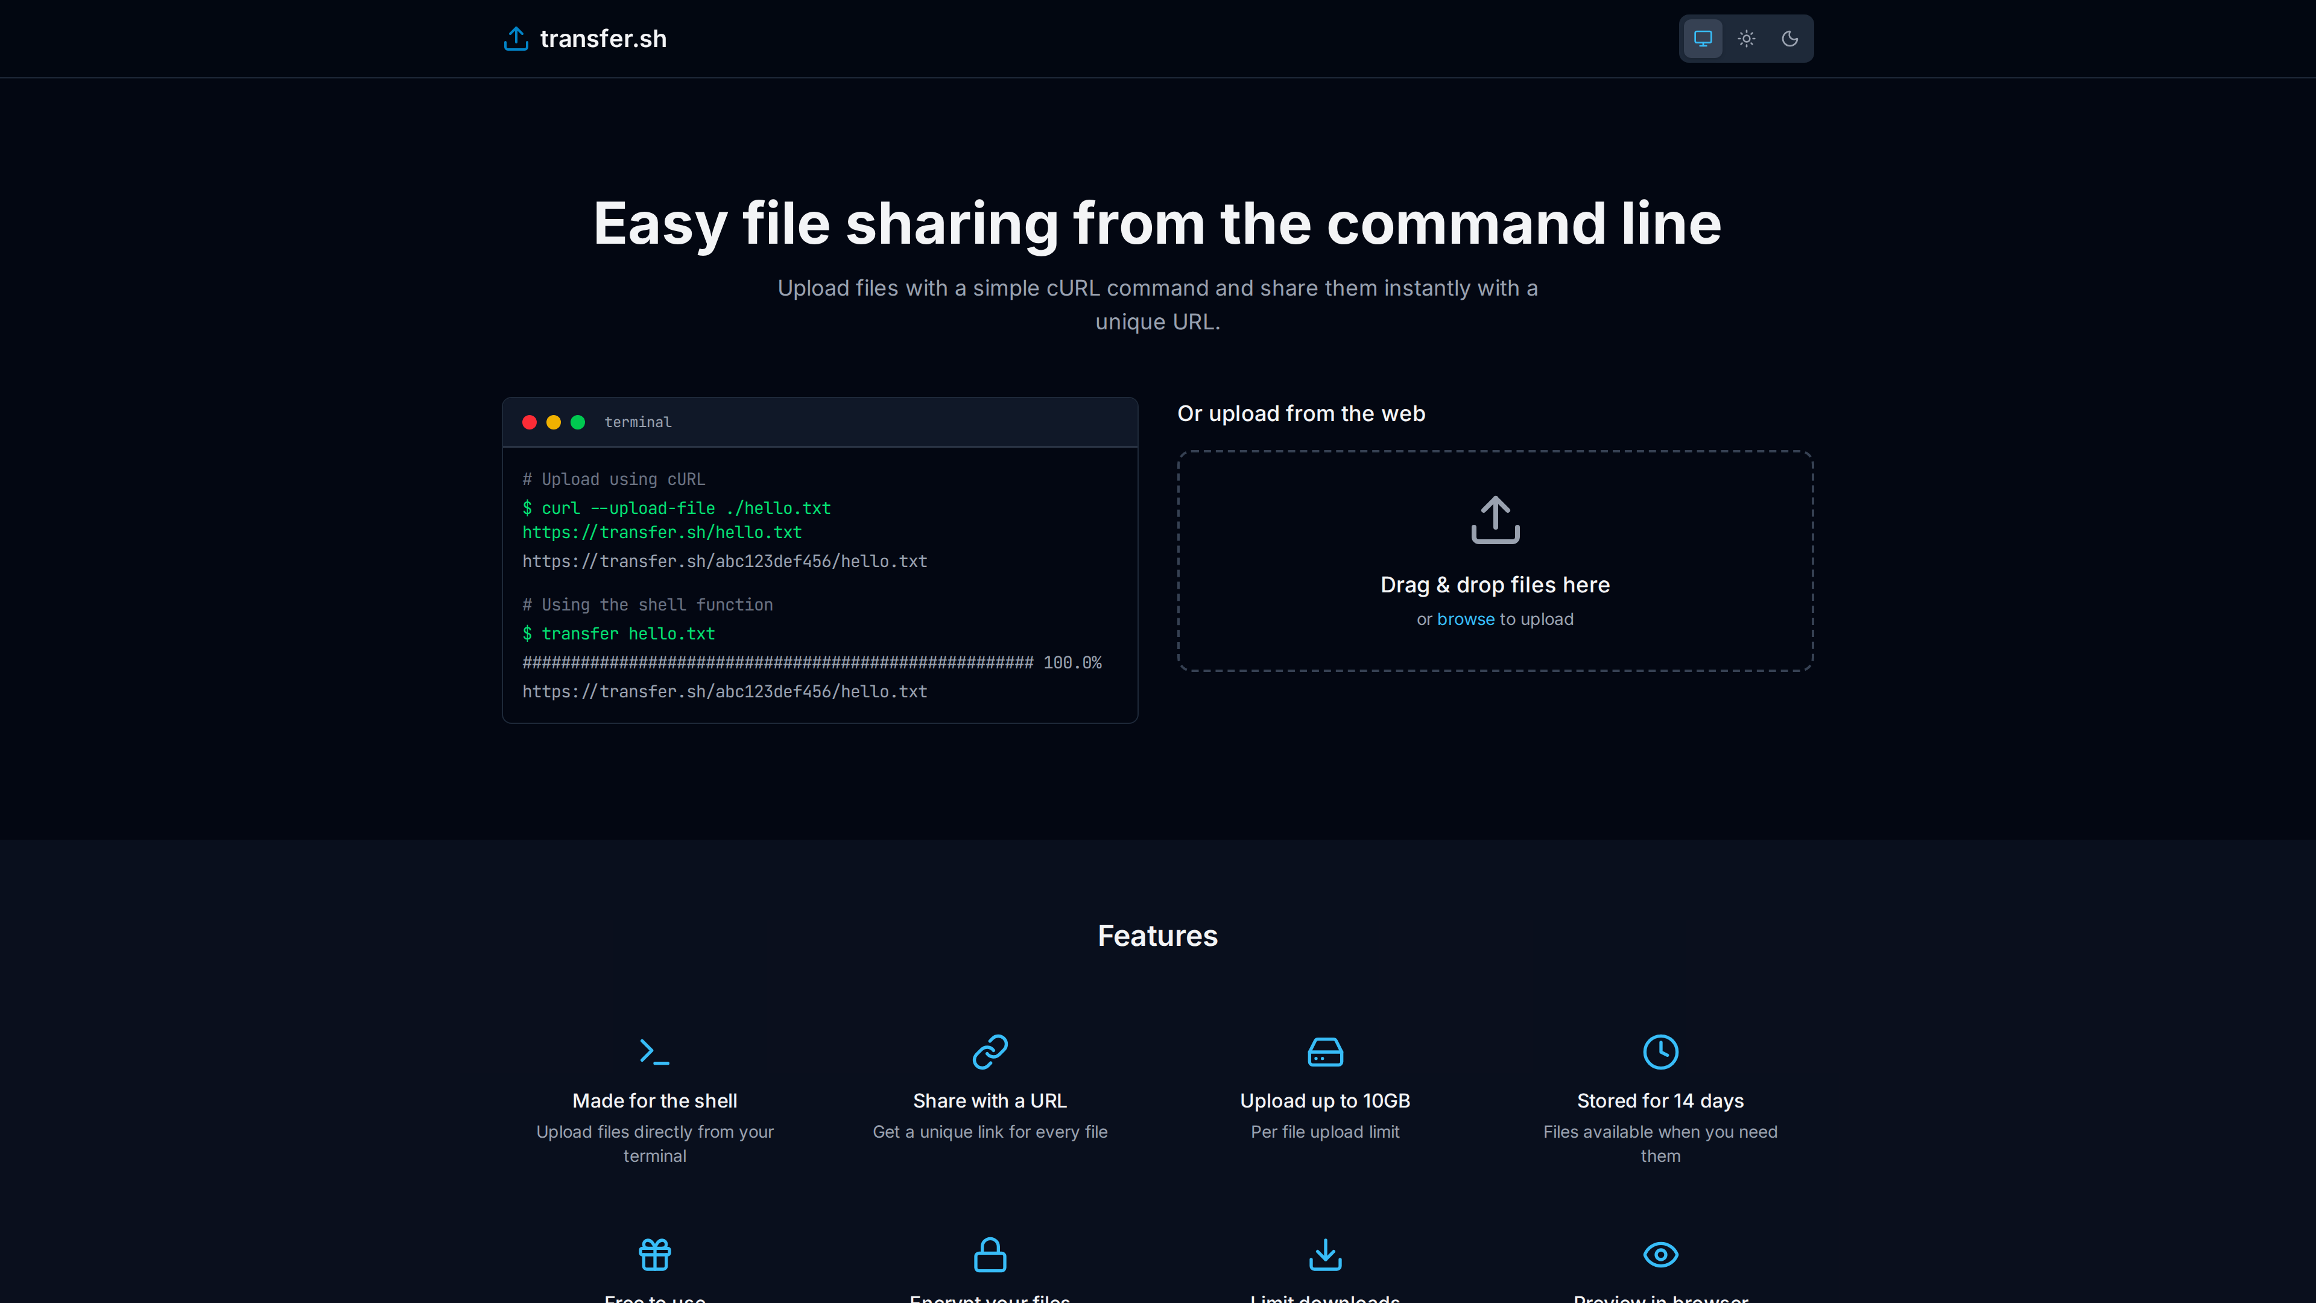Click the yellow circle in the terminal title bar
Screen dimensions: 2316x1303
pyautogui.click(x=554, y=422)
